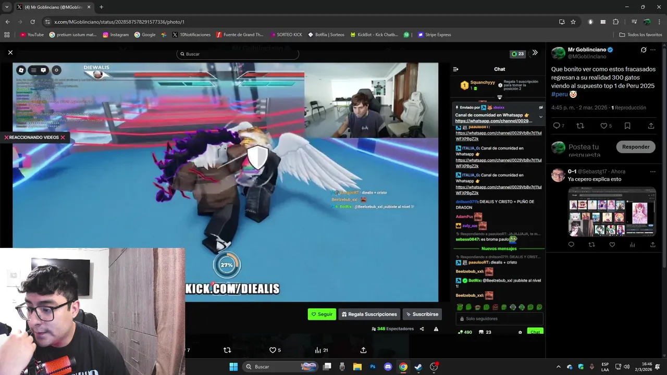This screenshot has width=667, height=375.
Task: Retweet O-I's reply
Action: (x=591, y=244)
